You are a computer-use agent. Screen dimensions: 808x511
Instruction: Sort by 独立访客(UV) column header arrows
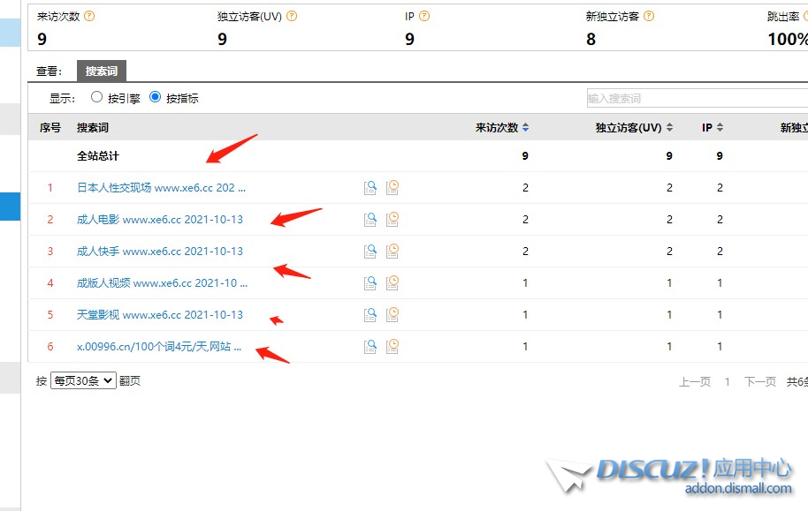pyautogui.click(x=669, y=128)
